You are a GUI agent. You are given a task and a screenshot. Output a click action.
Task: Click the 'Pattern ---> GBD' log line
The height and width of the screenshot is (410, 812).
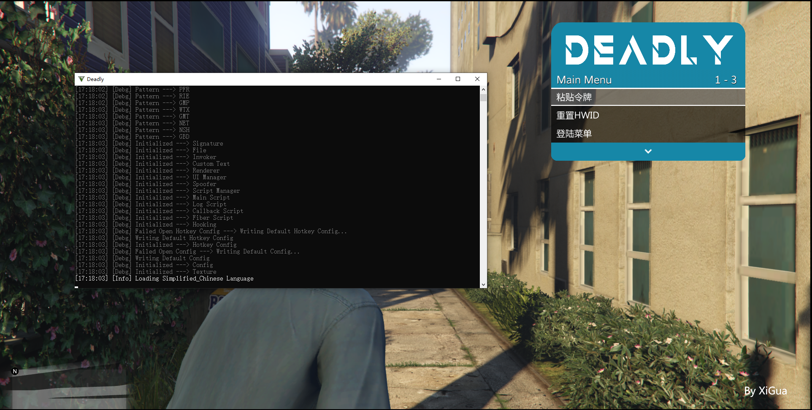[x=133, y=137]
